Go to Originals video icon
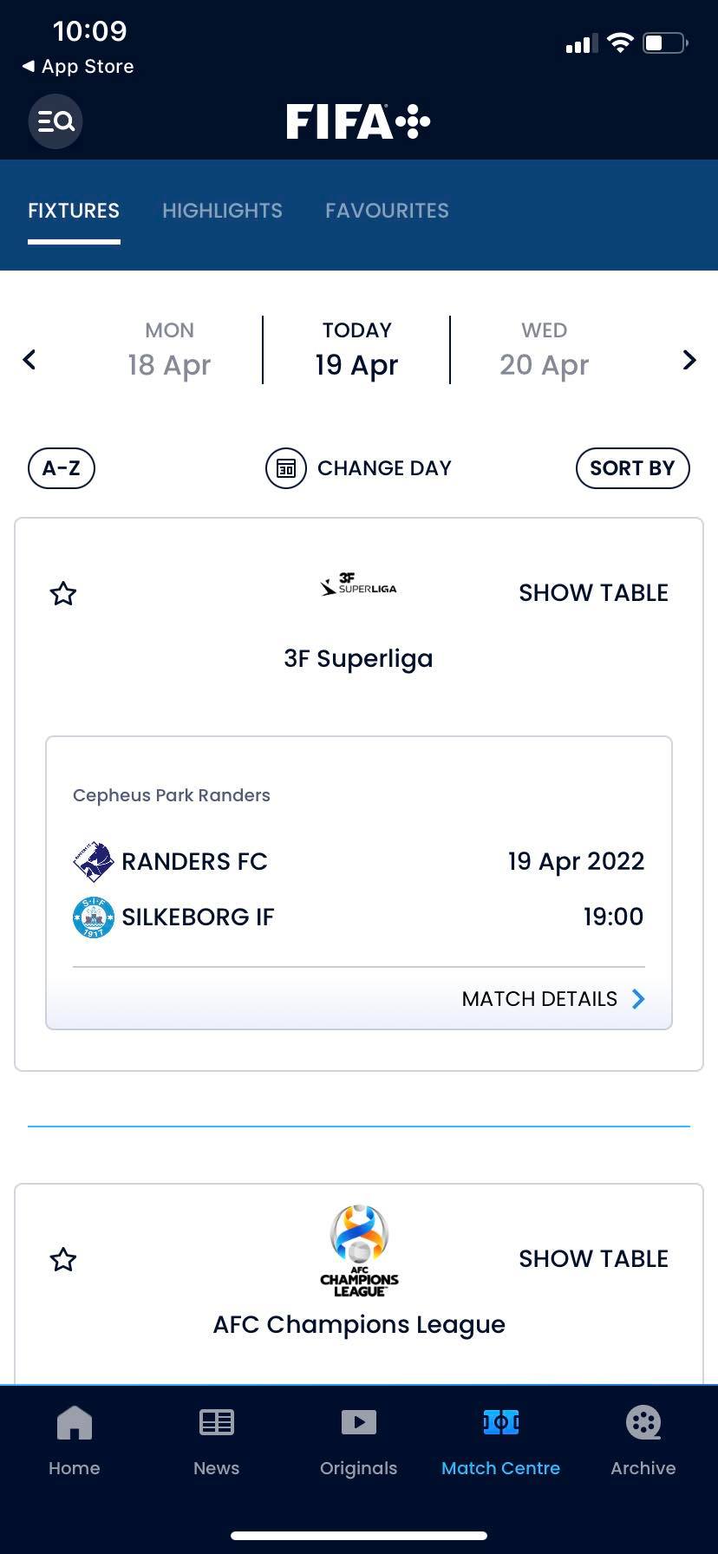The height and width of the screenshot is (1554, 718). [x=358, y=1423]
